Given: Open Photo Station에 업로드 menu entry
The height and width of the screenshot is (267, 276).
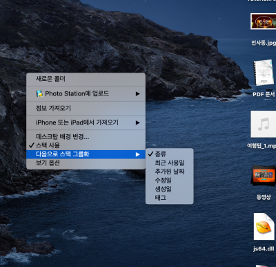Looking at the screenshot, I should [86, 93].
